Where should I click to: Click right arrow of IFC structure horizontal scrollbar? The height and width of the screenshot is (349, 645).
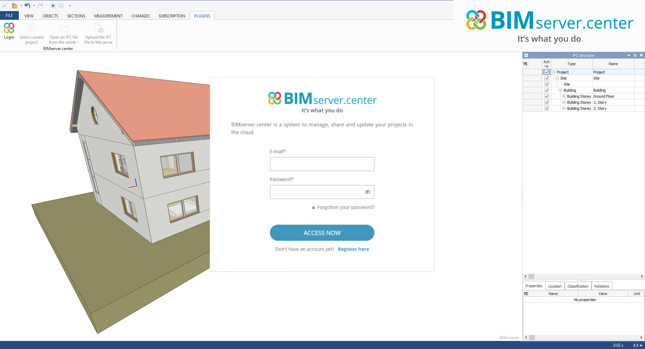click(x=642, y=277)
